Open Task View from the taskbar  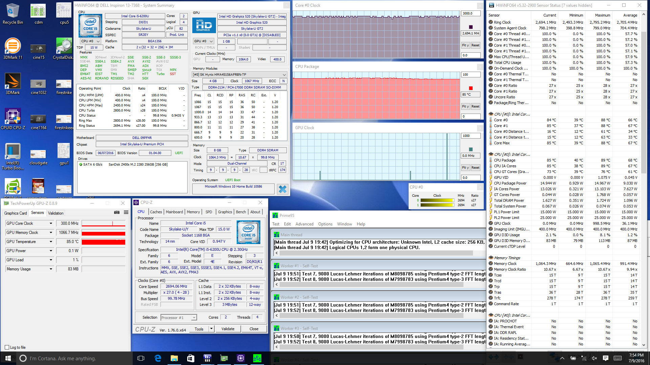pyautogui.click(x=141, y=358)
